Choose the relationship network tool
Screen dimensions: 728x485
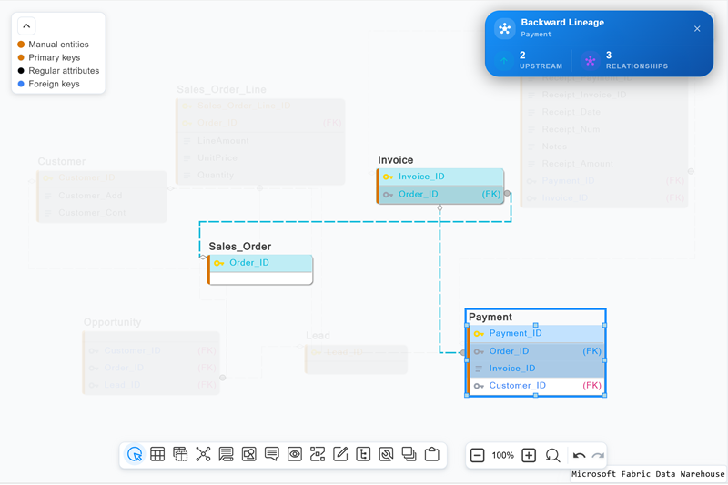pyautogui.click(x=203, y=454)
